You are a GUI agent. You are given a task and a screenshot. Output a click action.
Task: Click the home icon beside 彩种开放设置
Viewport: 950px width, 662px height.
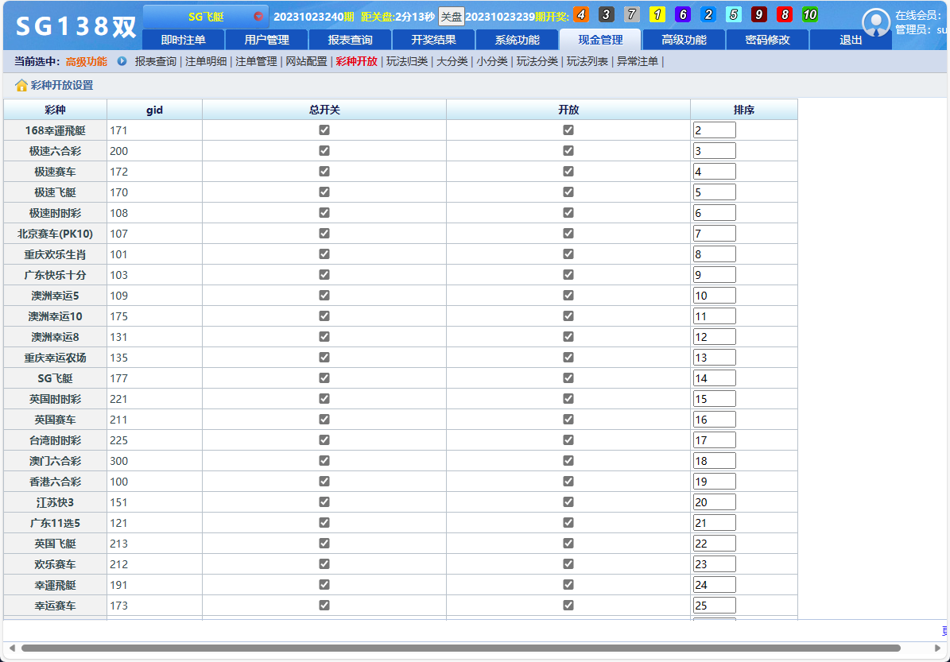click(21, 85)
